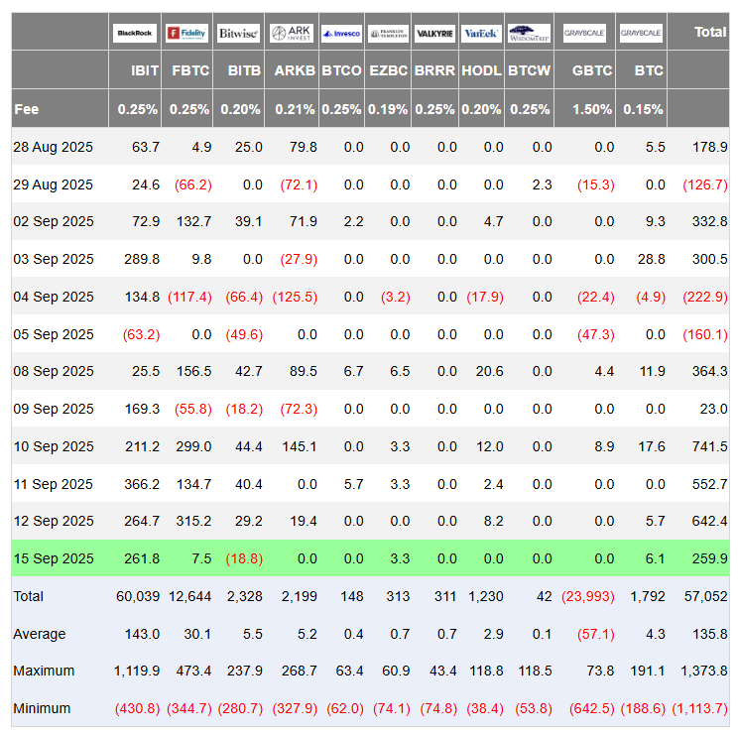Select the 05 Sep 2025 row date
The image size is (738, 735).
coord(54,334)
